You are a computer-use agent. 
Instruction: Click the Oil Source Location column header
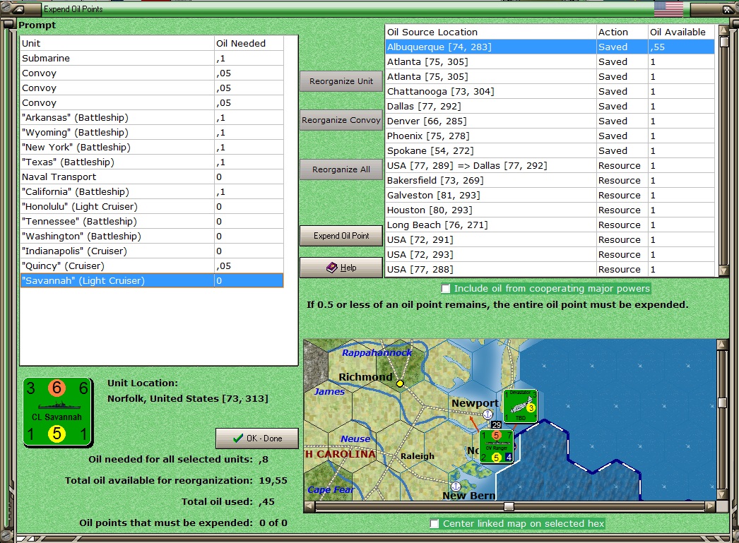click(490, 32)
